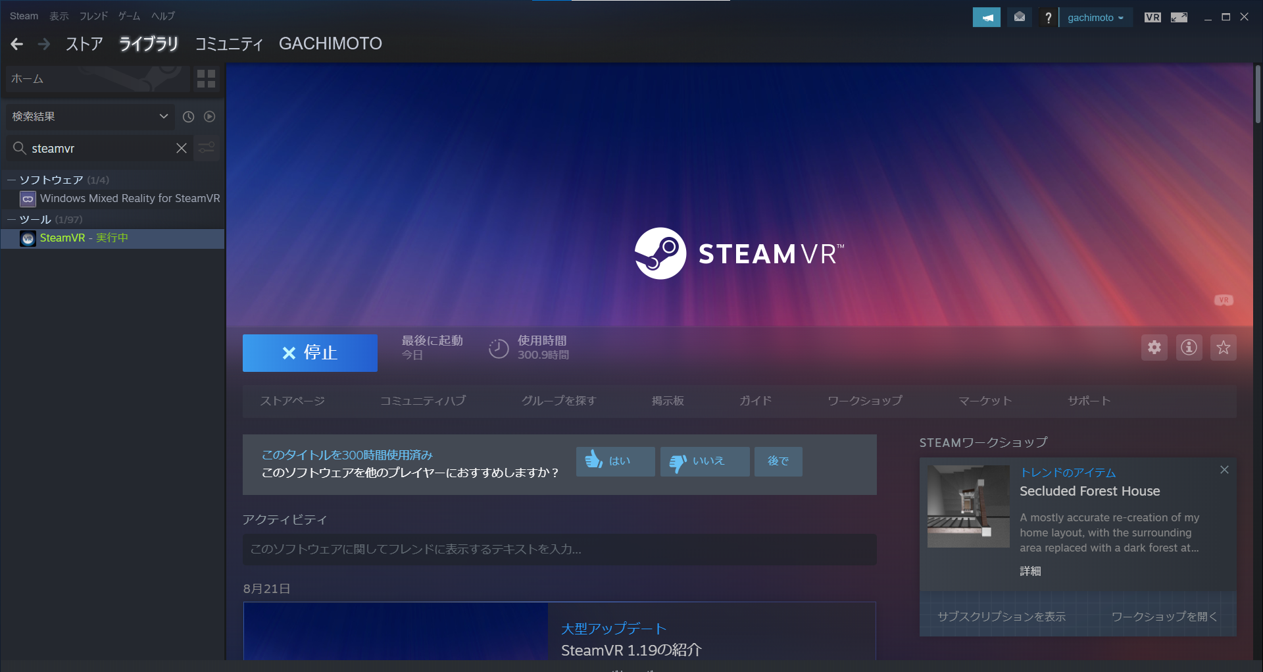1263x672 pixels.
Task: Collapse the ツール category
Action: [x=11, y=219]
